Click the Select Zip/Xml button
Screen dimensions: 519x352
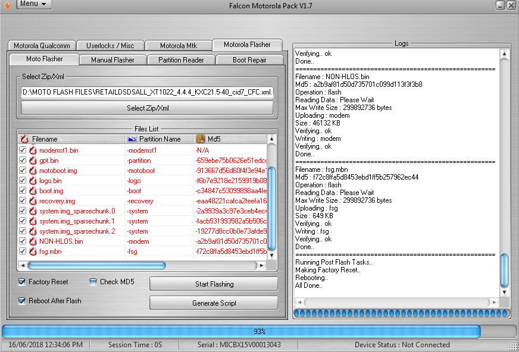pos(147,108)
